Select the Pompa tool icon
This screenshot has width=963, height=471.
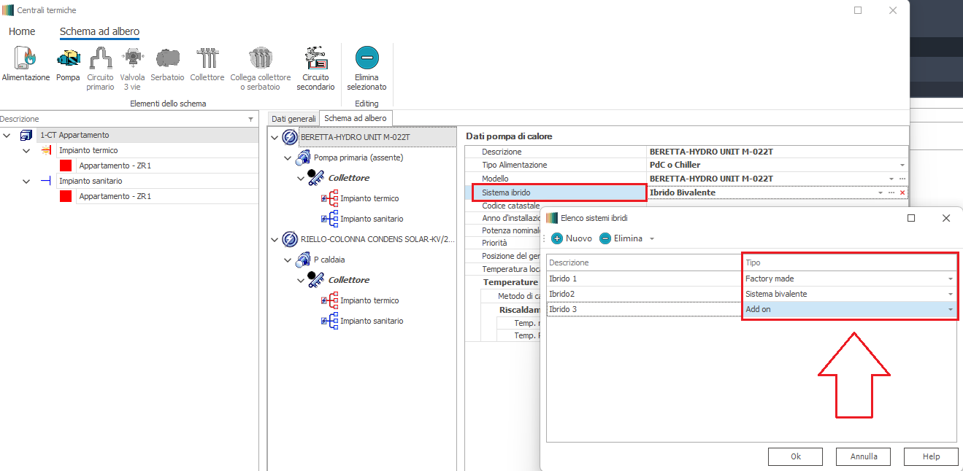(68, 59)
